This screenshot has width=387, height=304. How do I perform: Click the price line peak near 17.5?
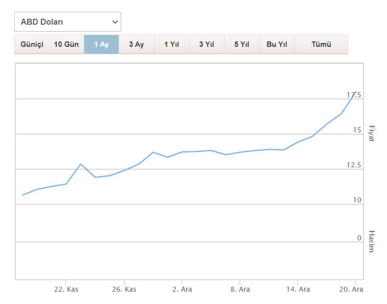(x=355, y=92)
